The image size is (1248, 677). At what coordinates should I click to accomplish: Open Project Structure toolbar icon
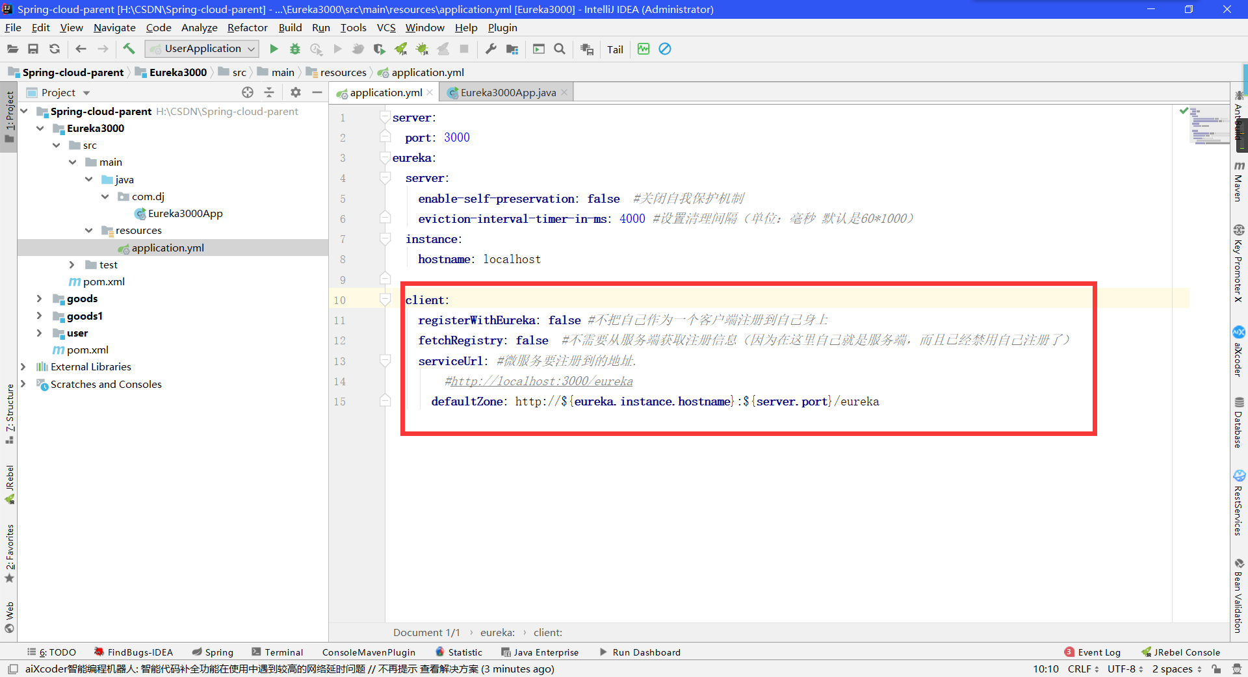tap(512, 49)
